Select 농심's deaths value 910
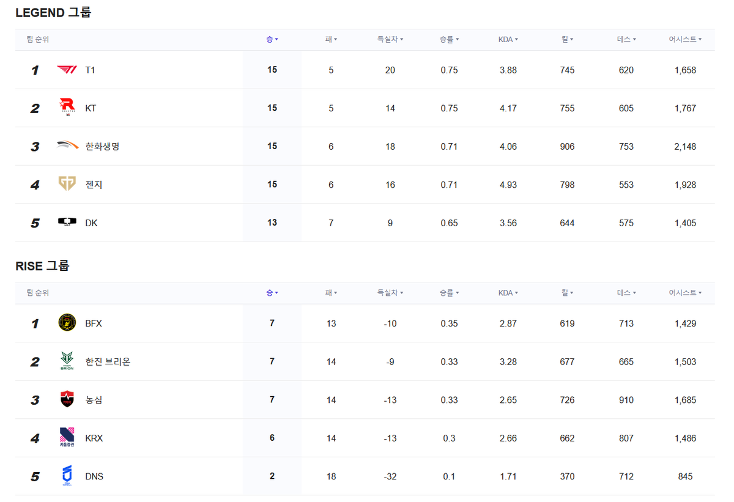The image size is (734, 502). (626, 400)
